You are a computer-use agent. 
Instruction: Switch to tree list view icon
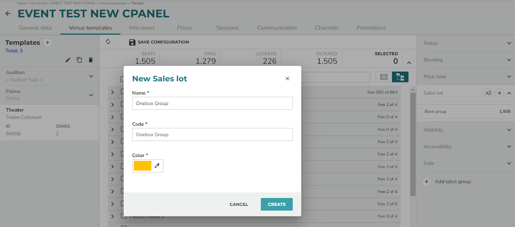pyautogui.click(x=400, y=77)
